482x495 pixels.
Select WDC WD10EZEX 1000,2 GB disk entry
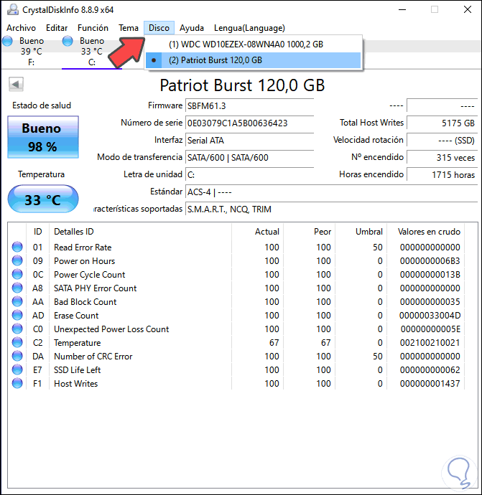coord(253,44)
